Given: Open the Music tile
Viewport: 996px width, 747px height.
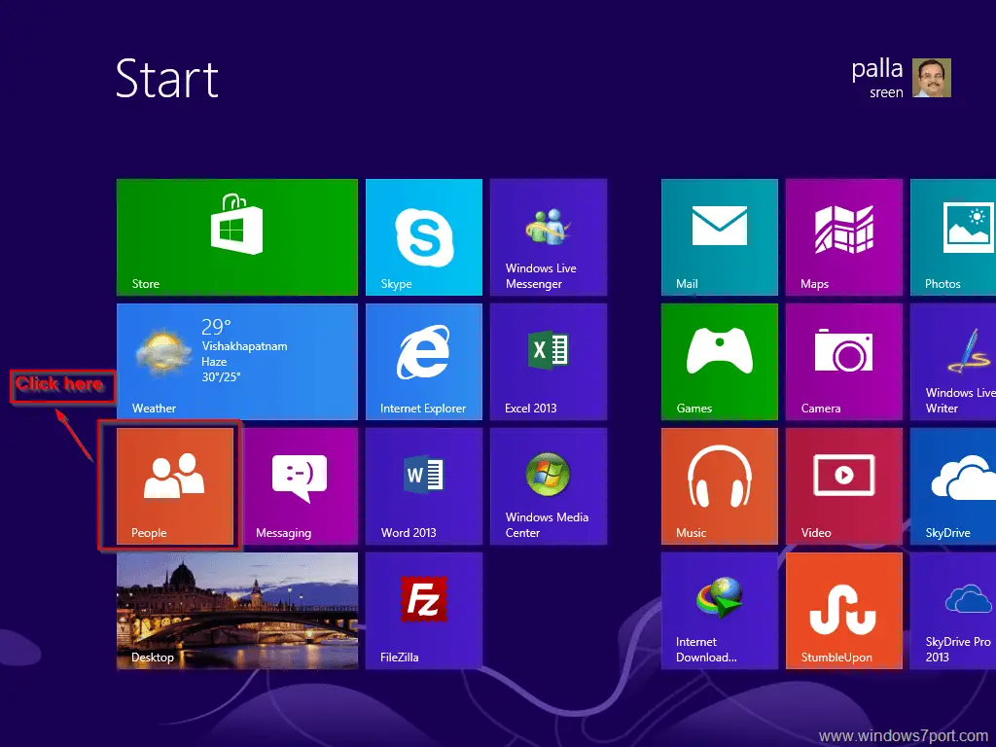Looking at the screenshot, I should 719,486.
